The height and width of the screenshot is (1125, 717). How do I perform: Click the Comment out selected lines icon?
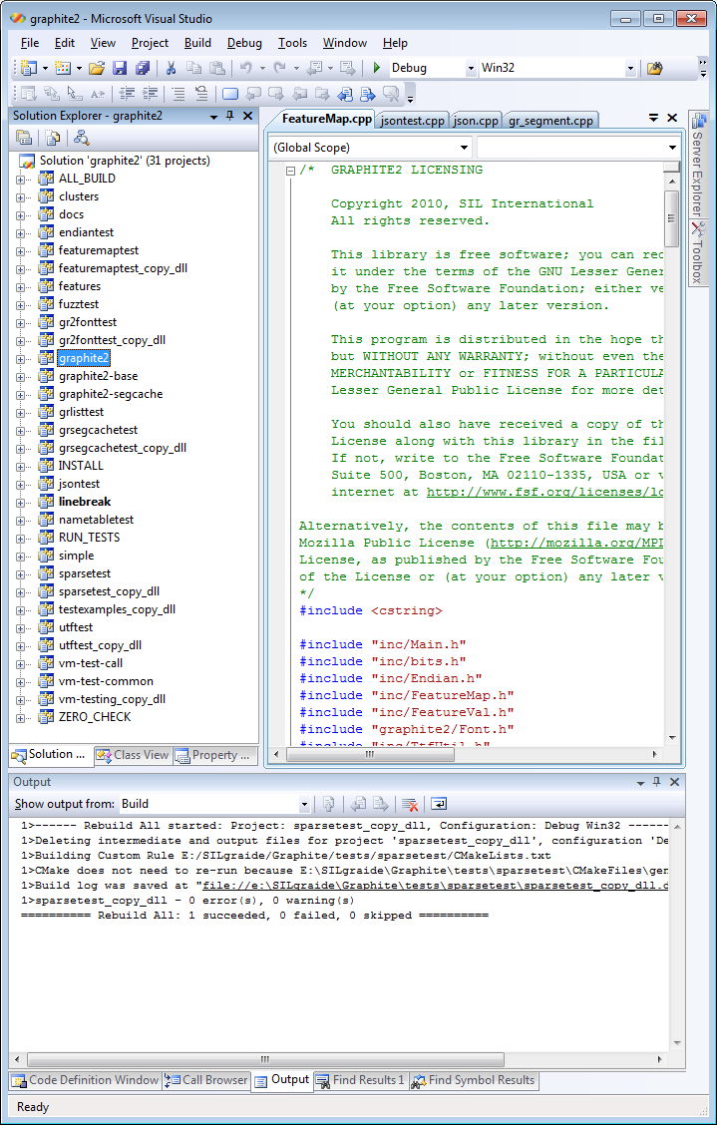click(179, 94)
